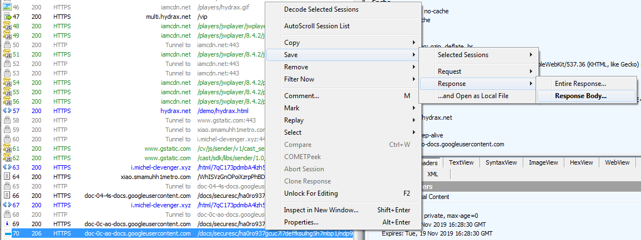Expand Selected Sessions submenu
Image resolution: width=641 pixels, height=240 pixels.
(x=478, y=55)
